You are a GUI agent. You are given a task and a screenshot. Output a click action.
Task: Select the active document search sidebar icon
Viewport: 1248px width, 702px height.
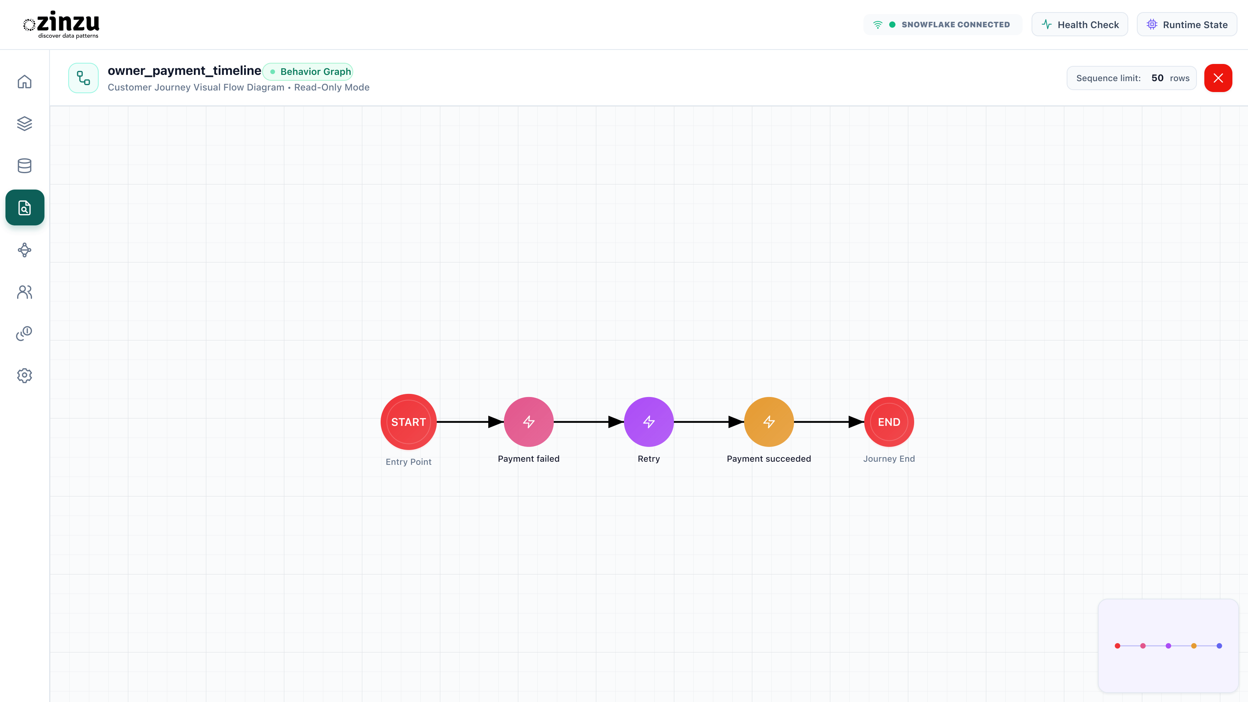pos(25,207)
